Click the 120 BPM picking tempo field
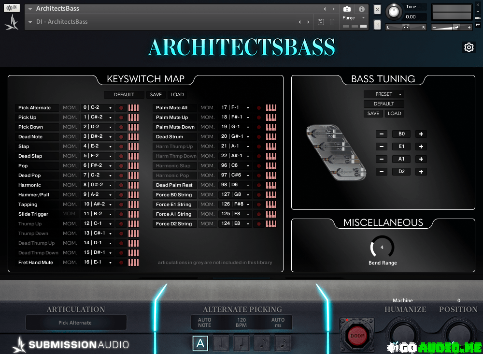Viewport: 483px width, 354px height. pyautogui.click(x=241, y=323)
